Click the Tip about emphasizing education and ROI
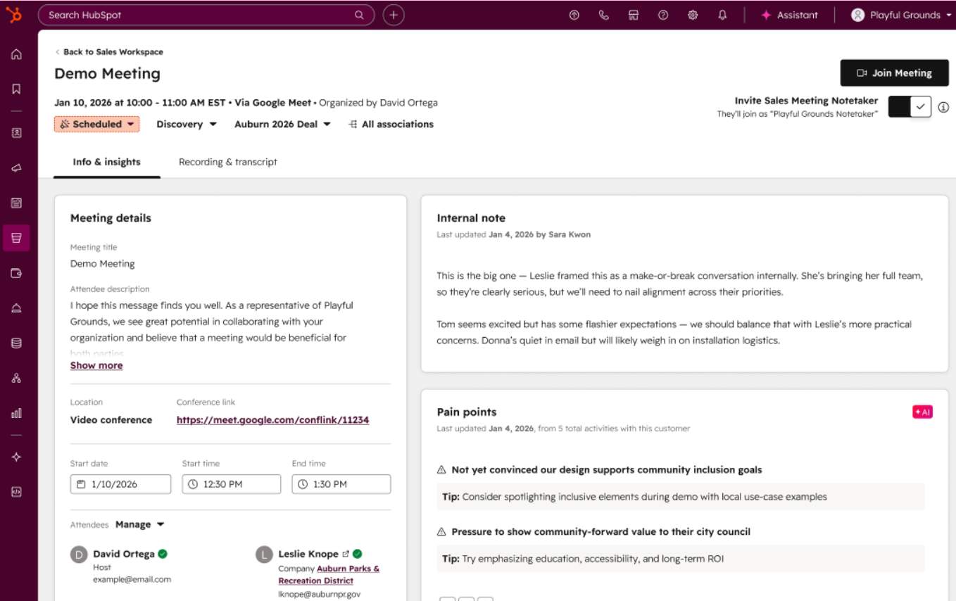The height and width of the screenshot is (601, 956). coord(681,559)
